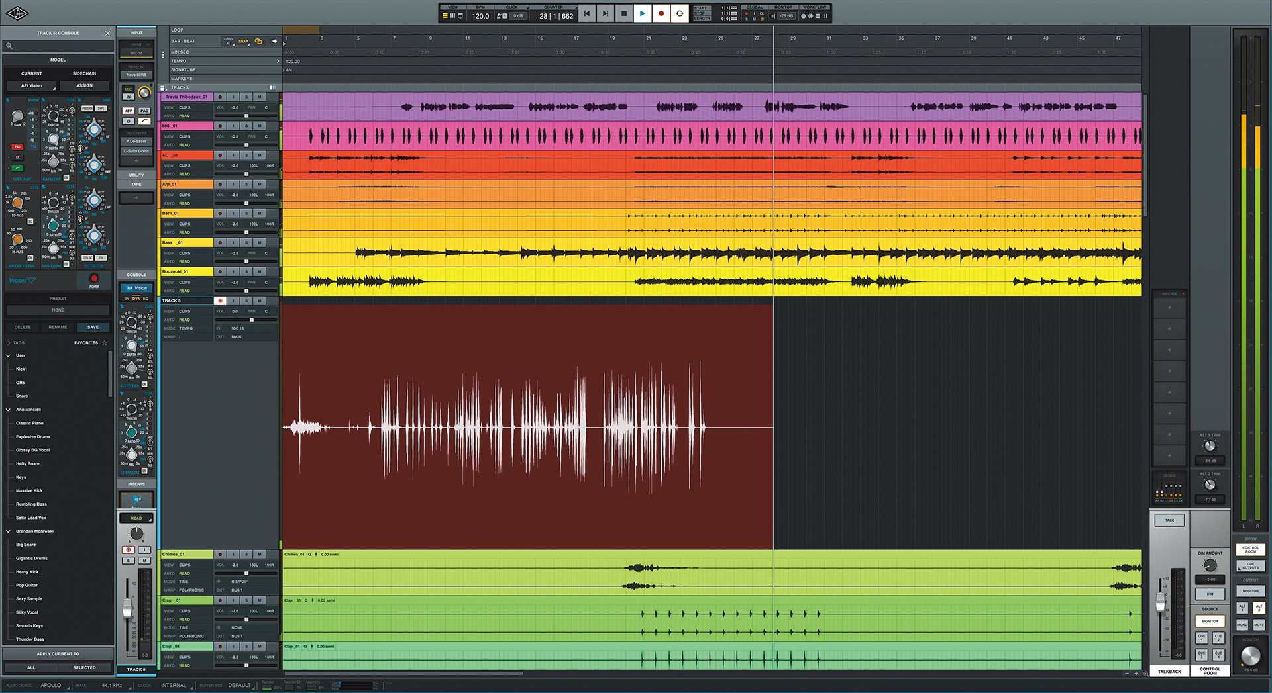Image resolution: width=1272 pixels, height=693 pixels.
Task: Select the Hefty Snare preset
Action: tap(28, 463)
